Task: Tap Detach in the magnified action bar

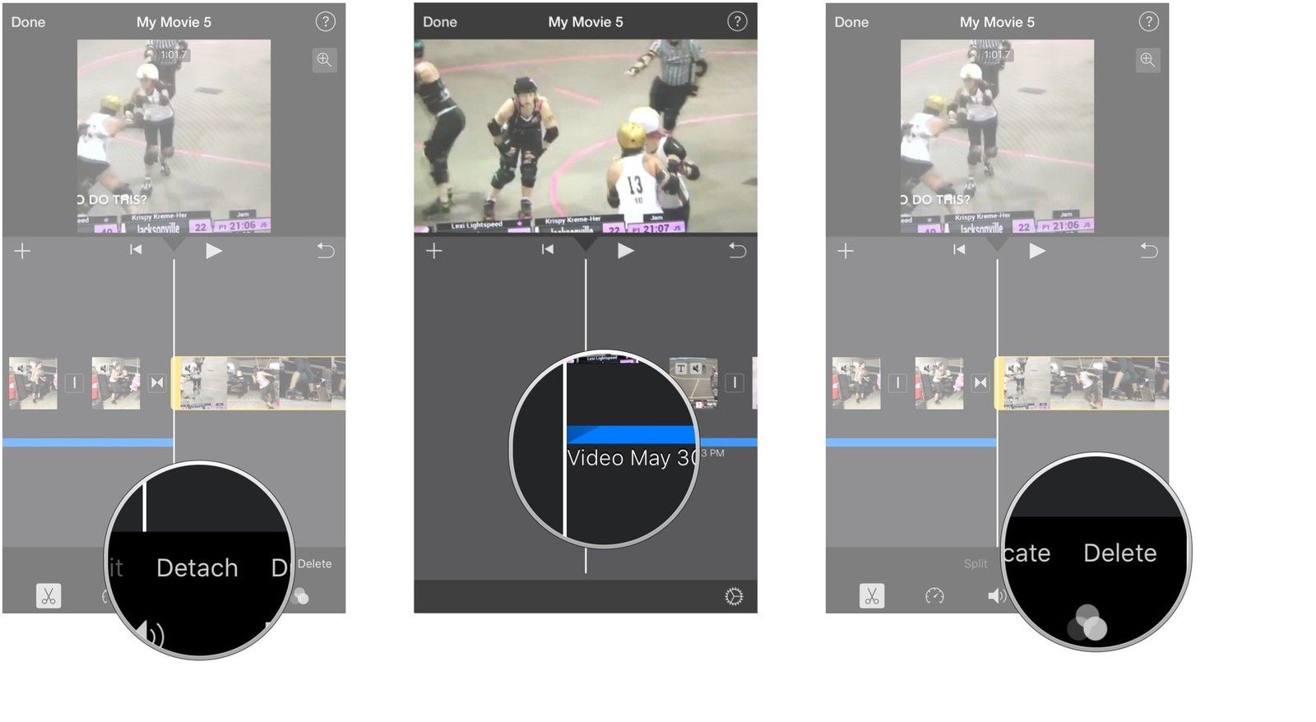Action: pyautogui.click(x=197, y=568)
